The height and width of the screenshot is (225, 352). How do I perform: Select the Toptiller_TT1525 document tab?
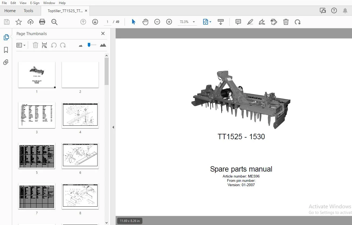point(65,11)
